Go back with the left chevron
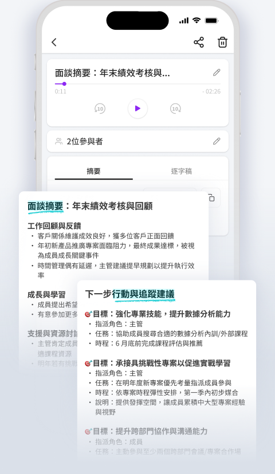 point(54,42)
